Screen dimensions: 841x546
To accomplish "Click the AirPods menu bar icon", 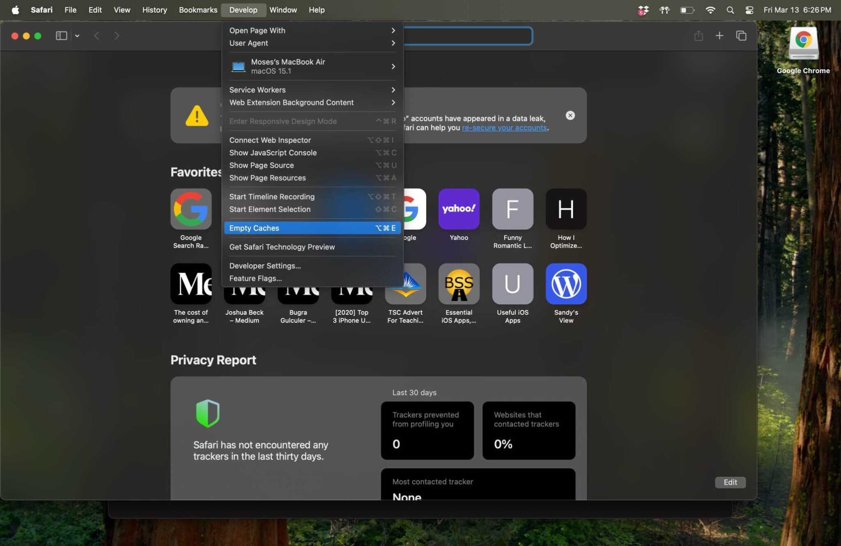I will [664, 10].
